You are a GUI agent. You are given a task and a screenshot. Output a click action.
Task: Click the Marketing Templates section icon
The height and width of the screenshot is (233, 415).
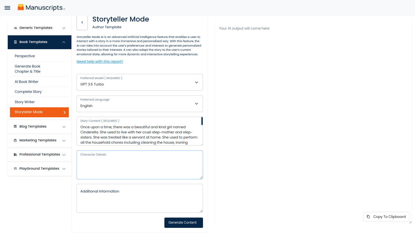point(15,140)
